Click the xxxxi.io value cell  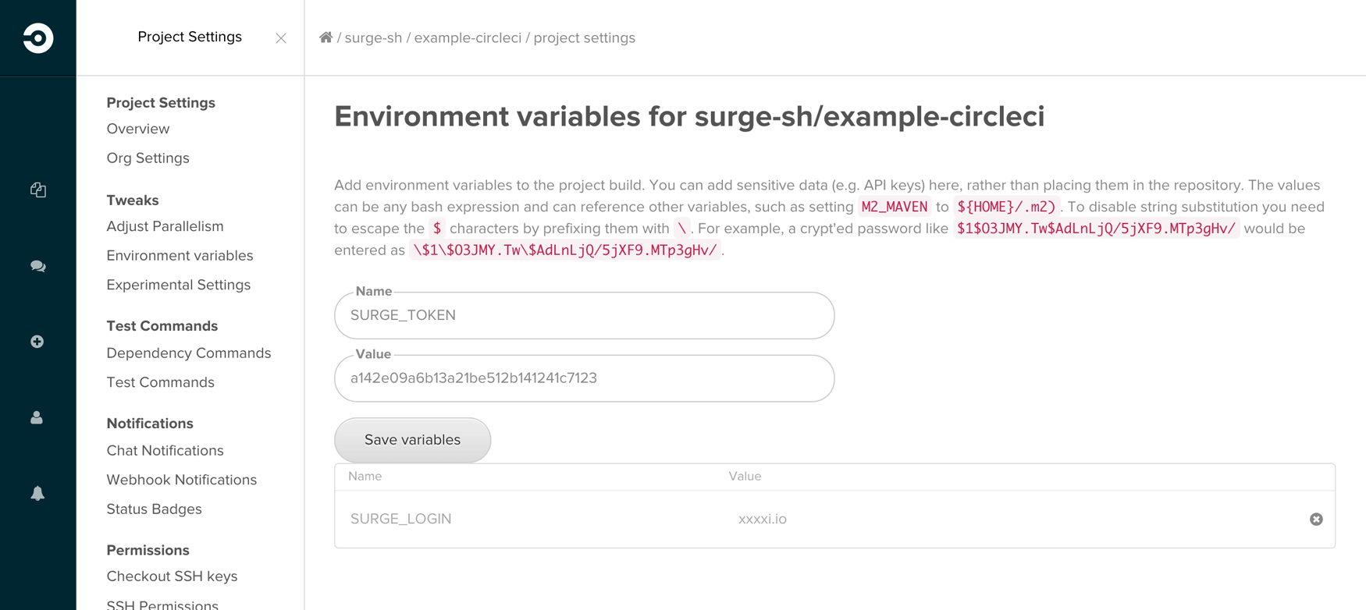coord(763,519)
